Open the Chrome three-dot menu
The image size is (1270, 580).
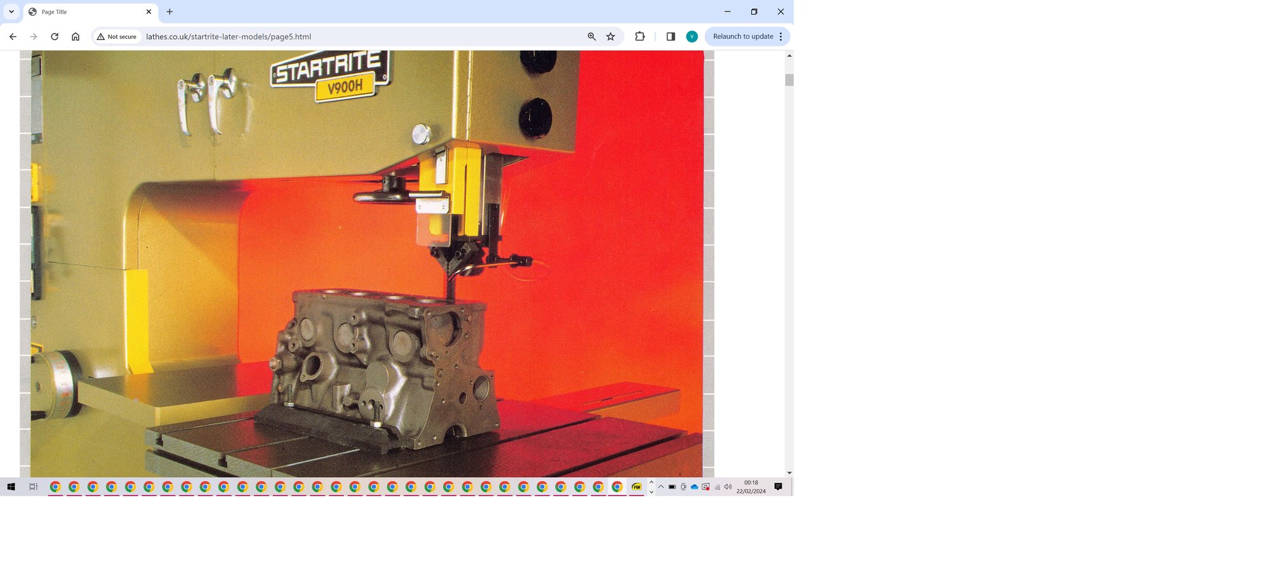tap(781, 37)
